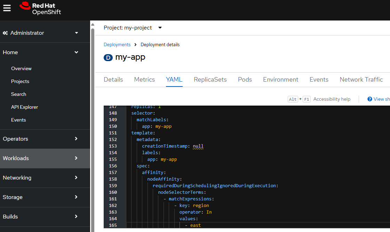Toggle the hamburger navigation menu

point(7,8)
